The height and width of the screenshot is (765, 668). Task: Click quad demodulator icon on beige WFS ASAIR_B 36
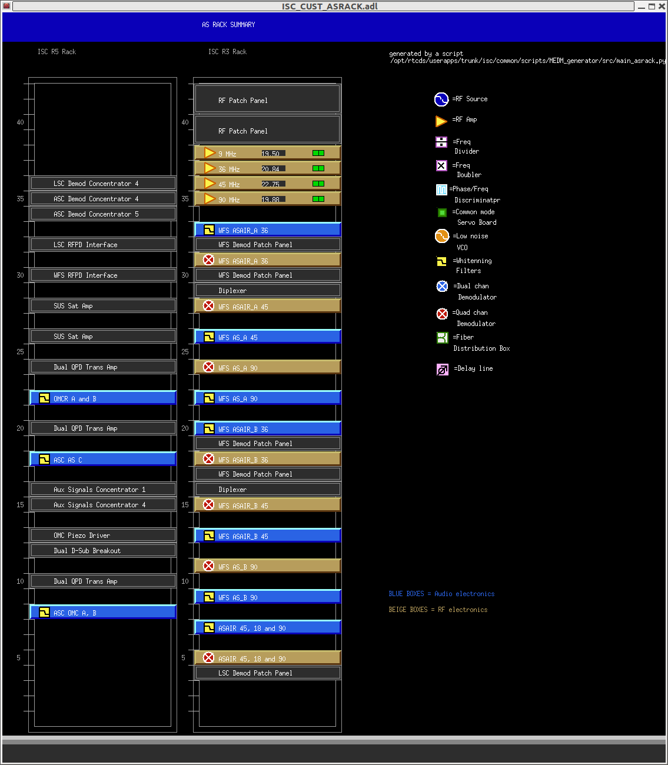coord(208,458)
